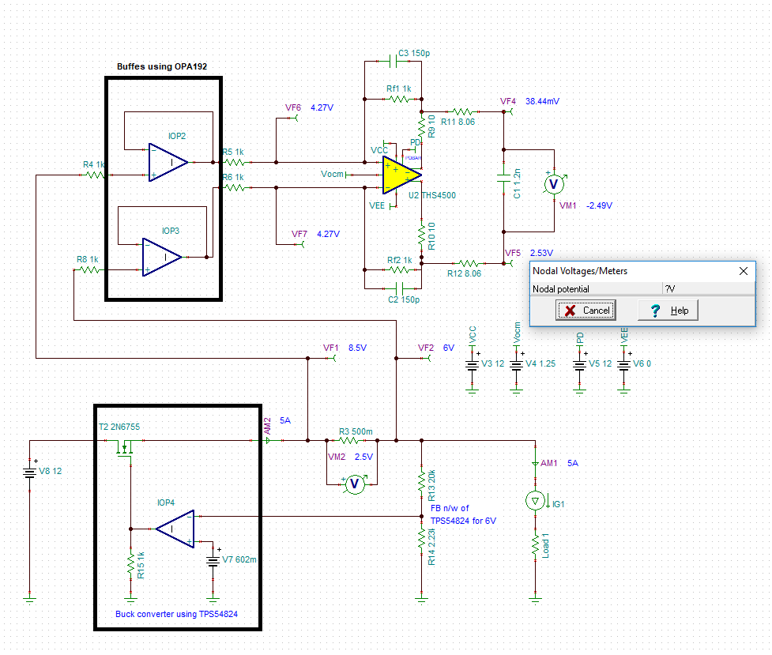Select the IOP2 op-amp symbol

[168, 162]
